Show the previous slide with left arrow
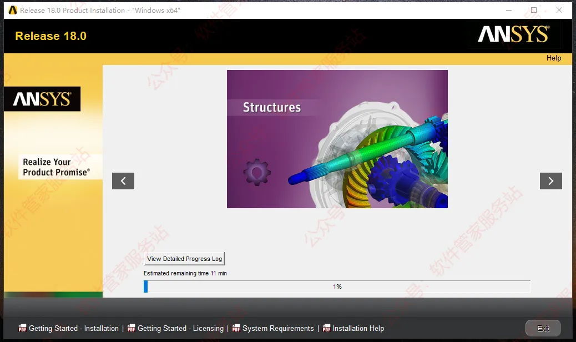The height and width of the screenshot is (342, 576). pyautogui.click(x=123, y=181)
